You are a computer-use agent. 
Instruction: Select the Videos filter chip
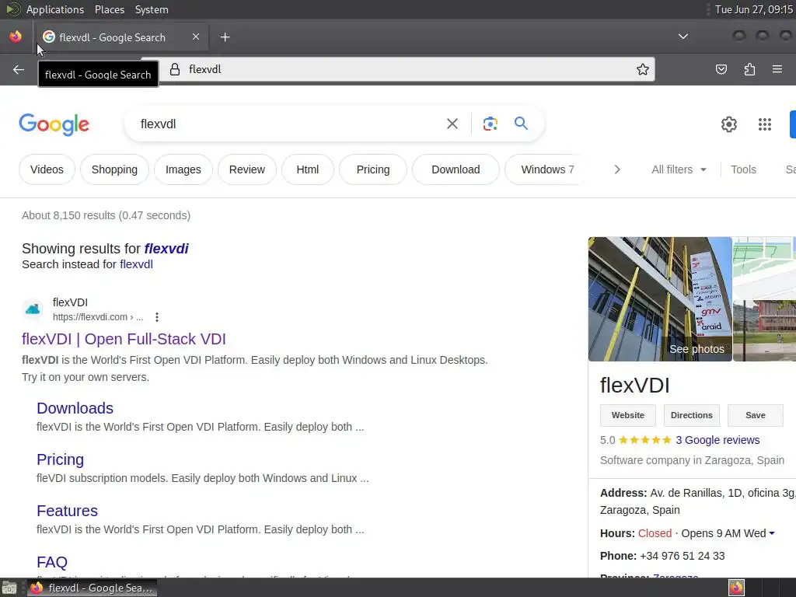point(47,169)
